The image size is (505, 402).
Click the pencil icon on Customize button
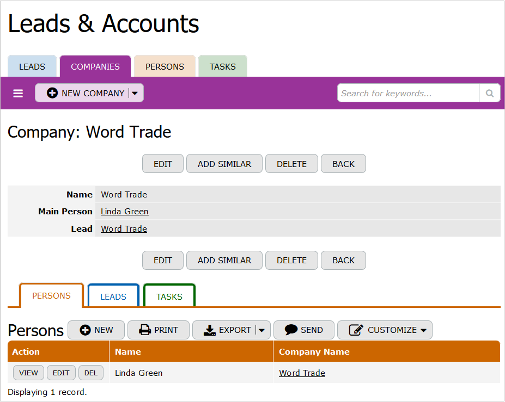pyautogui.click(x=356, y=330)
